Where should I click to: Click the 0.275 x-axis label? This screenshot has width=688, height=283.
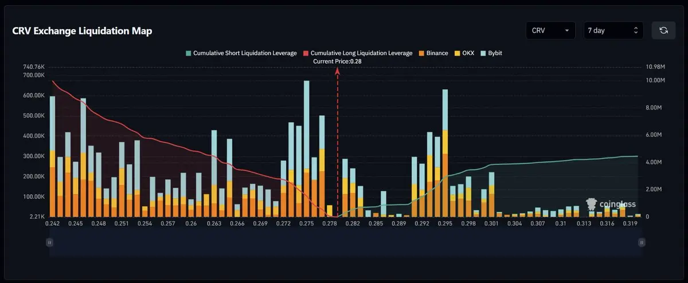pyautogui.click(x=307, y=223)
